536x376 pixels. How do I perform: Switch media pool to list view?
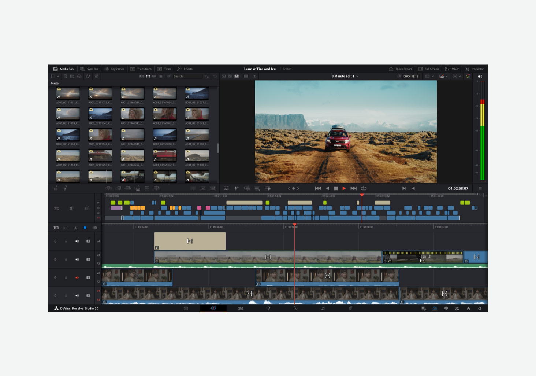(x=161, y=76)
